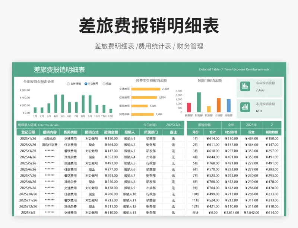Click the blue 行政部 department bar
Screen dimensions: 298x228
pyautogui.click(x=229, y=106)
